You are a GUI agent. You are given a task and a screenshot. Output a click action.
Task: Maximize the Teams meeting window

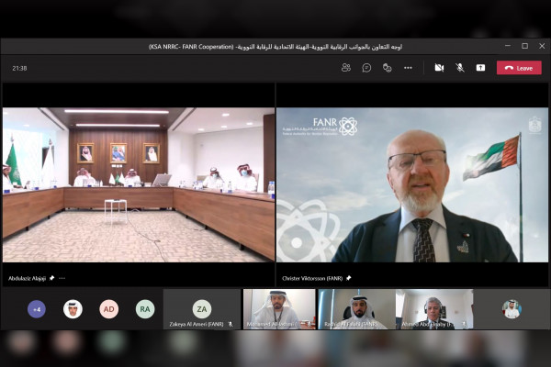tap(524, 46)
